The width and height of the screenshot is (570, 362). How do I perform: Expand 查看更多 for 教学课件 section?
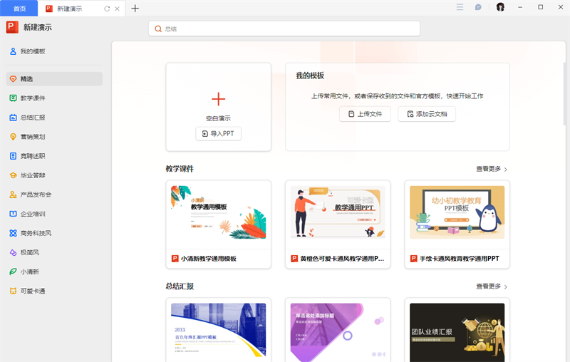492,169
